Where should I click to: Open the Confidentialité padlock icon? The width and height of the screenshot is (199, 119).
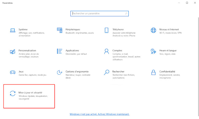coord(154,72)
